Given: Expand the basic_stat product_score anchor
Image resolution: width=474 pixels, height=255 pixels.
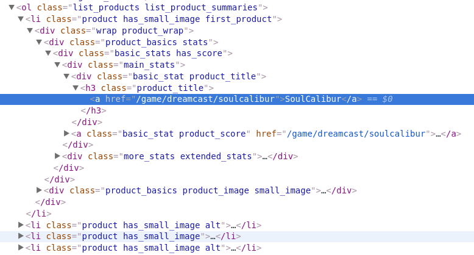Looking at the screenshot, I should tap(66, 134).
